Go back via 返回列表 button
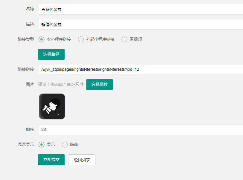 82,160
